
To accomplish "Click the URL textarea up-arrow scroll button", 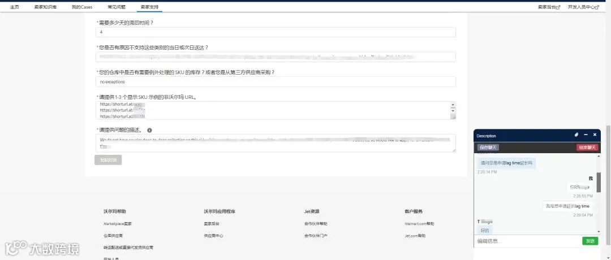I will click(453, 105).
